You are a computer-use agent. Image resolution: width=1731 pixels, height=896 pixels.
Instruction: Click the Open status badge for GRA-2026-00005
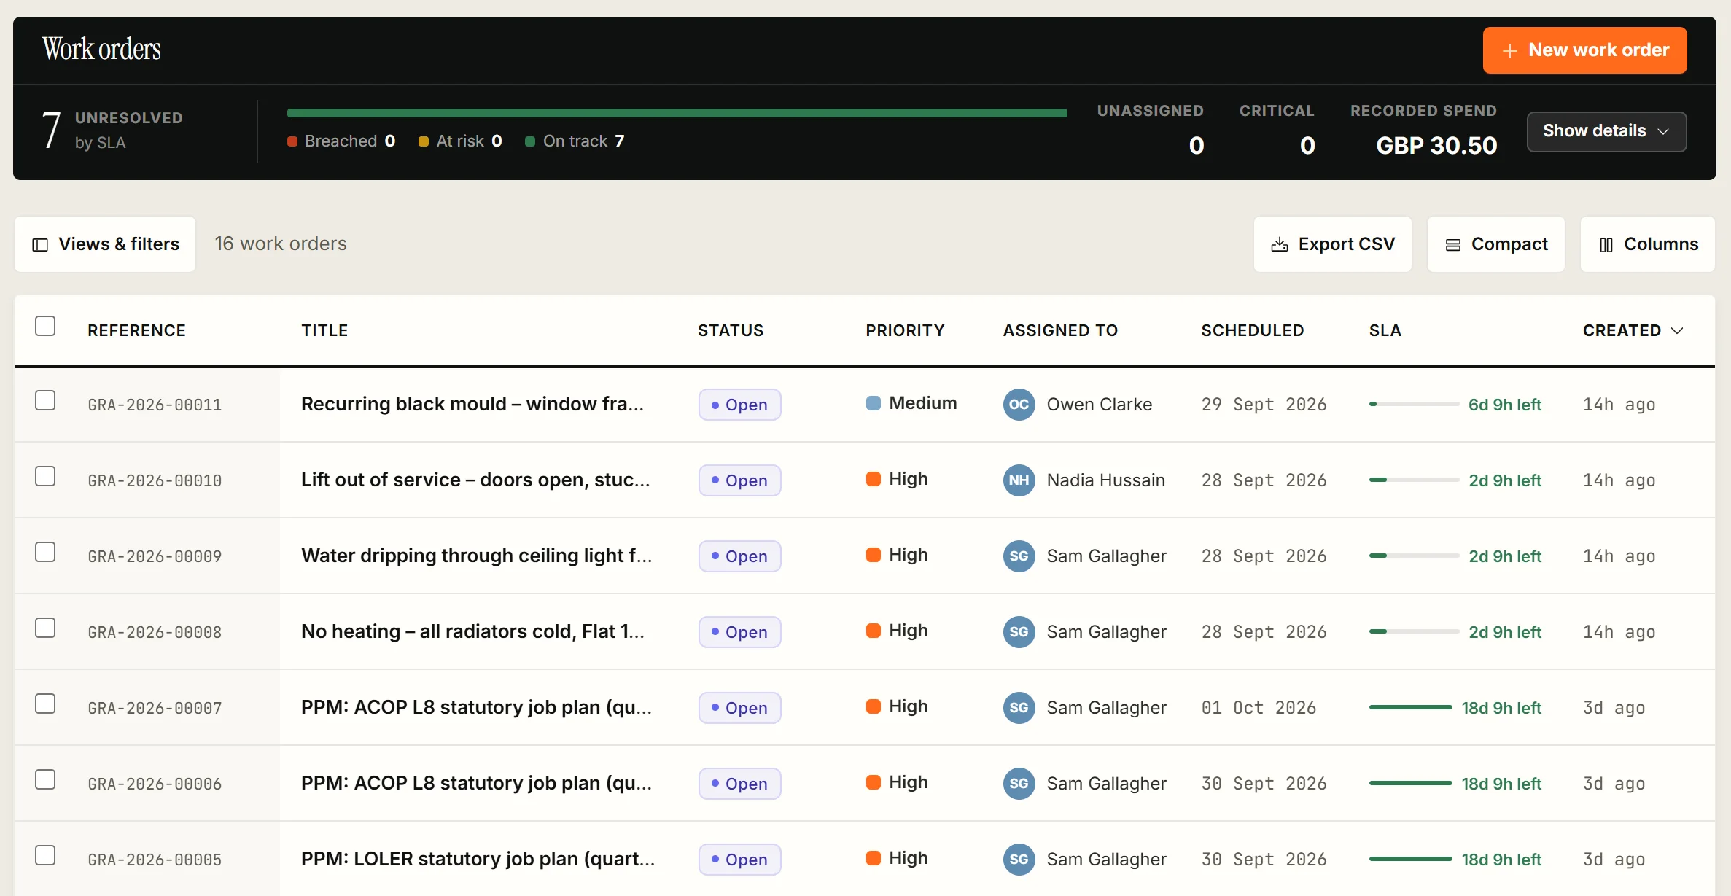click(739, 860)
